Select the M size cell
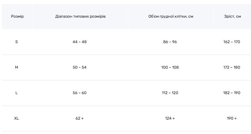Image resolution: width=251 pixels, height=134 pixels. (17, 67)
